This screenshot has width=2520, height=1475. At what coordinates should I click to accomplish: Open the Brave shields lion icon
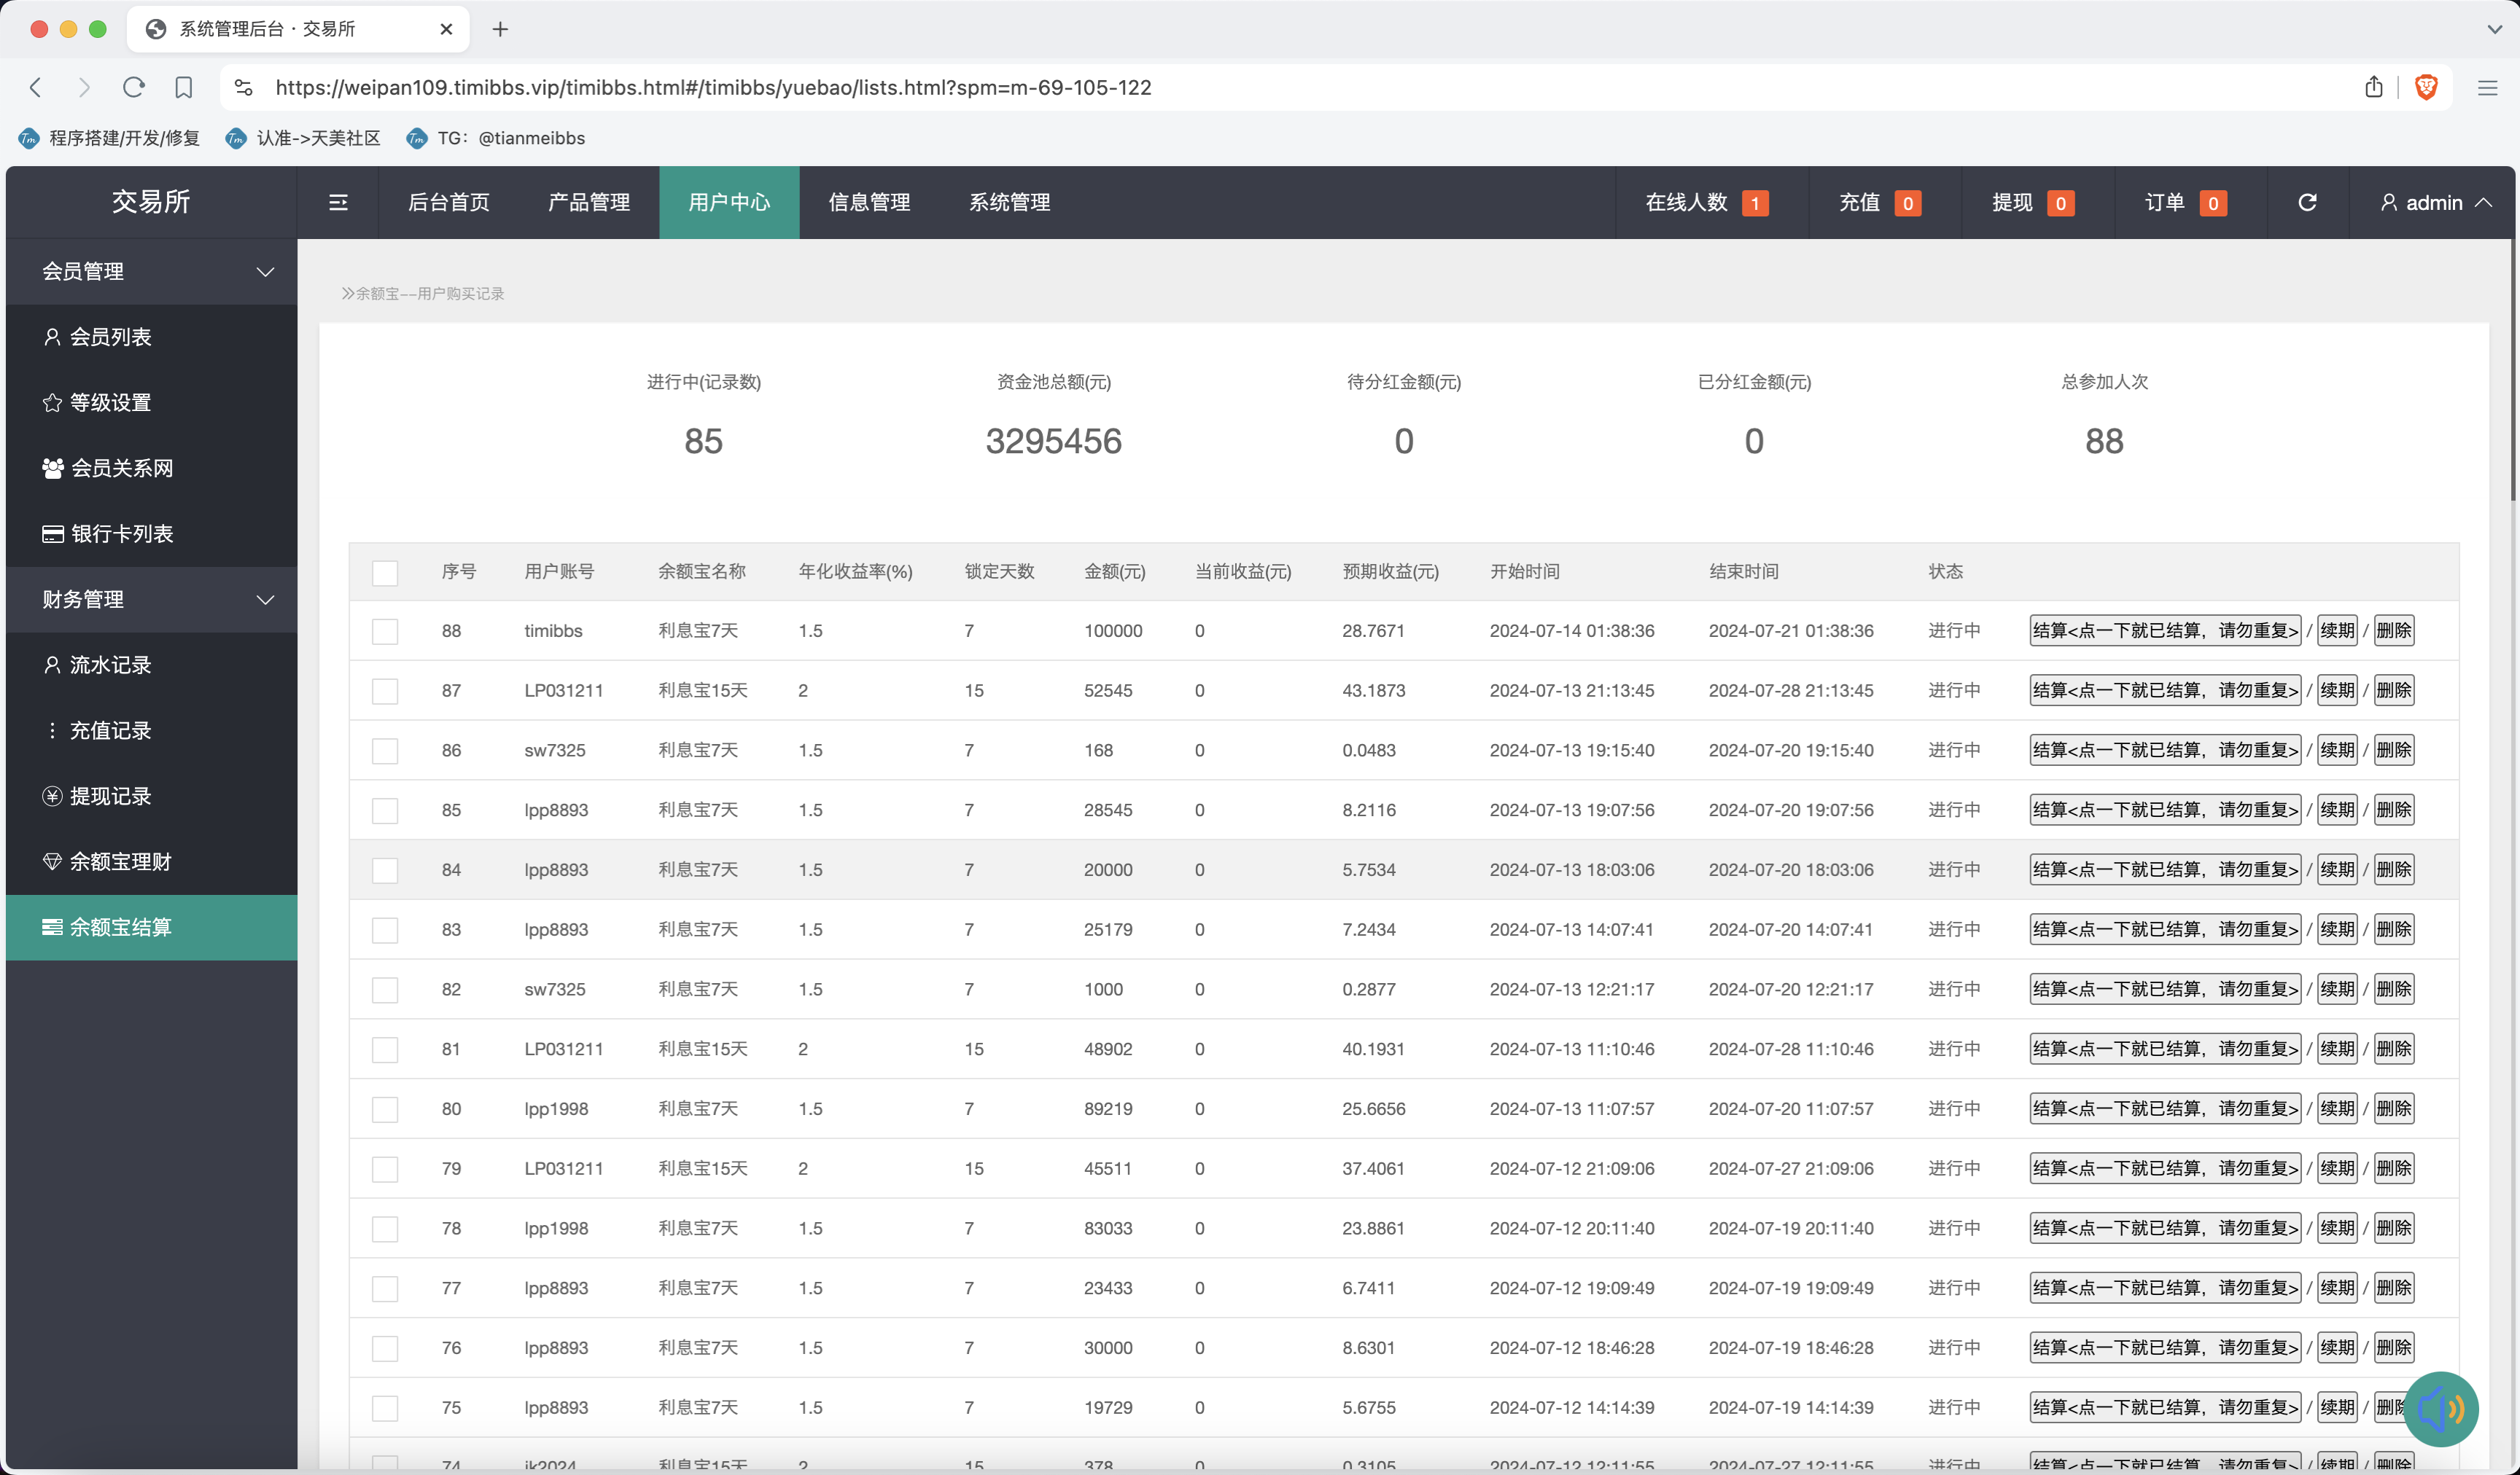[x=2426, y=88]
